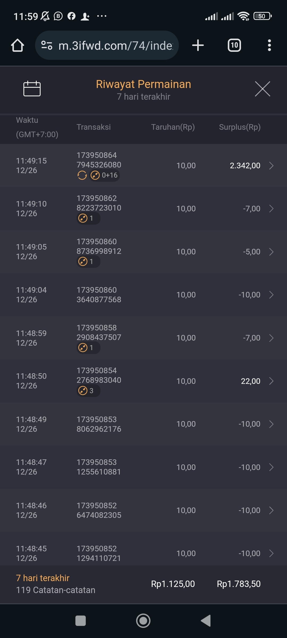Close the Riwayat Permainan panel
287x638 pixels.
pyautogui.click(x=262, y=89)
